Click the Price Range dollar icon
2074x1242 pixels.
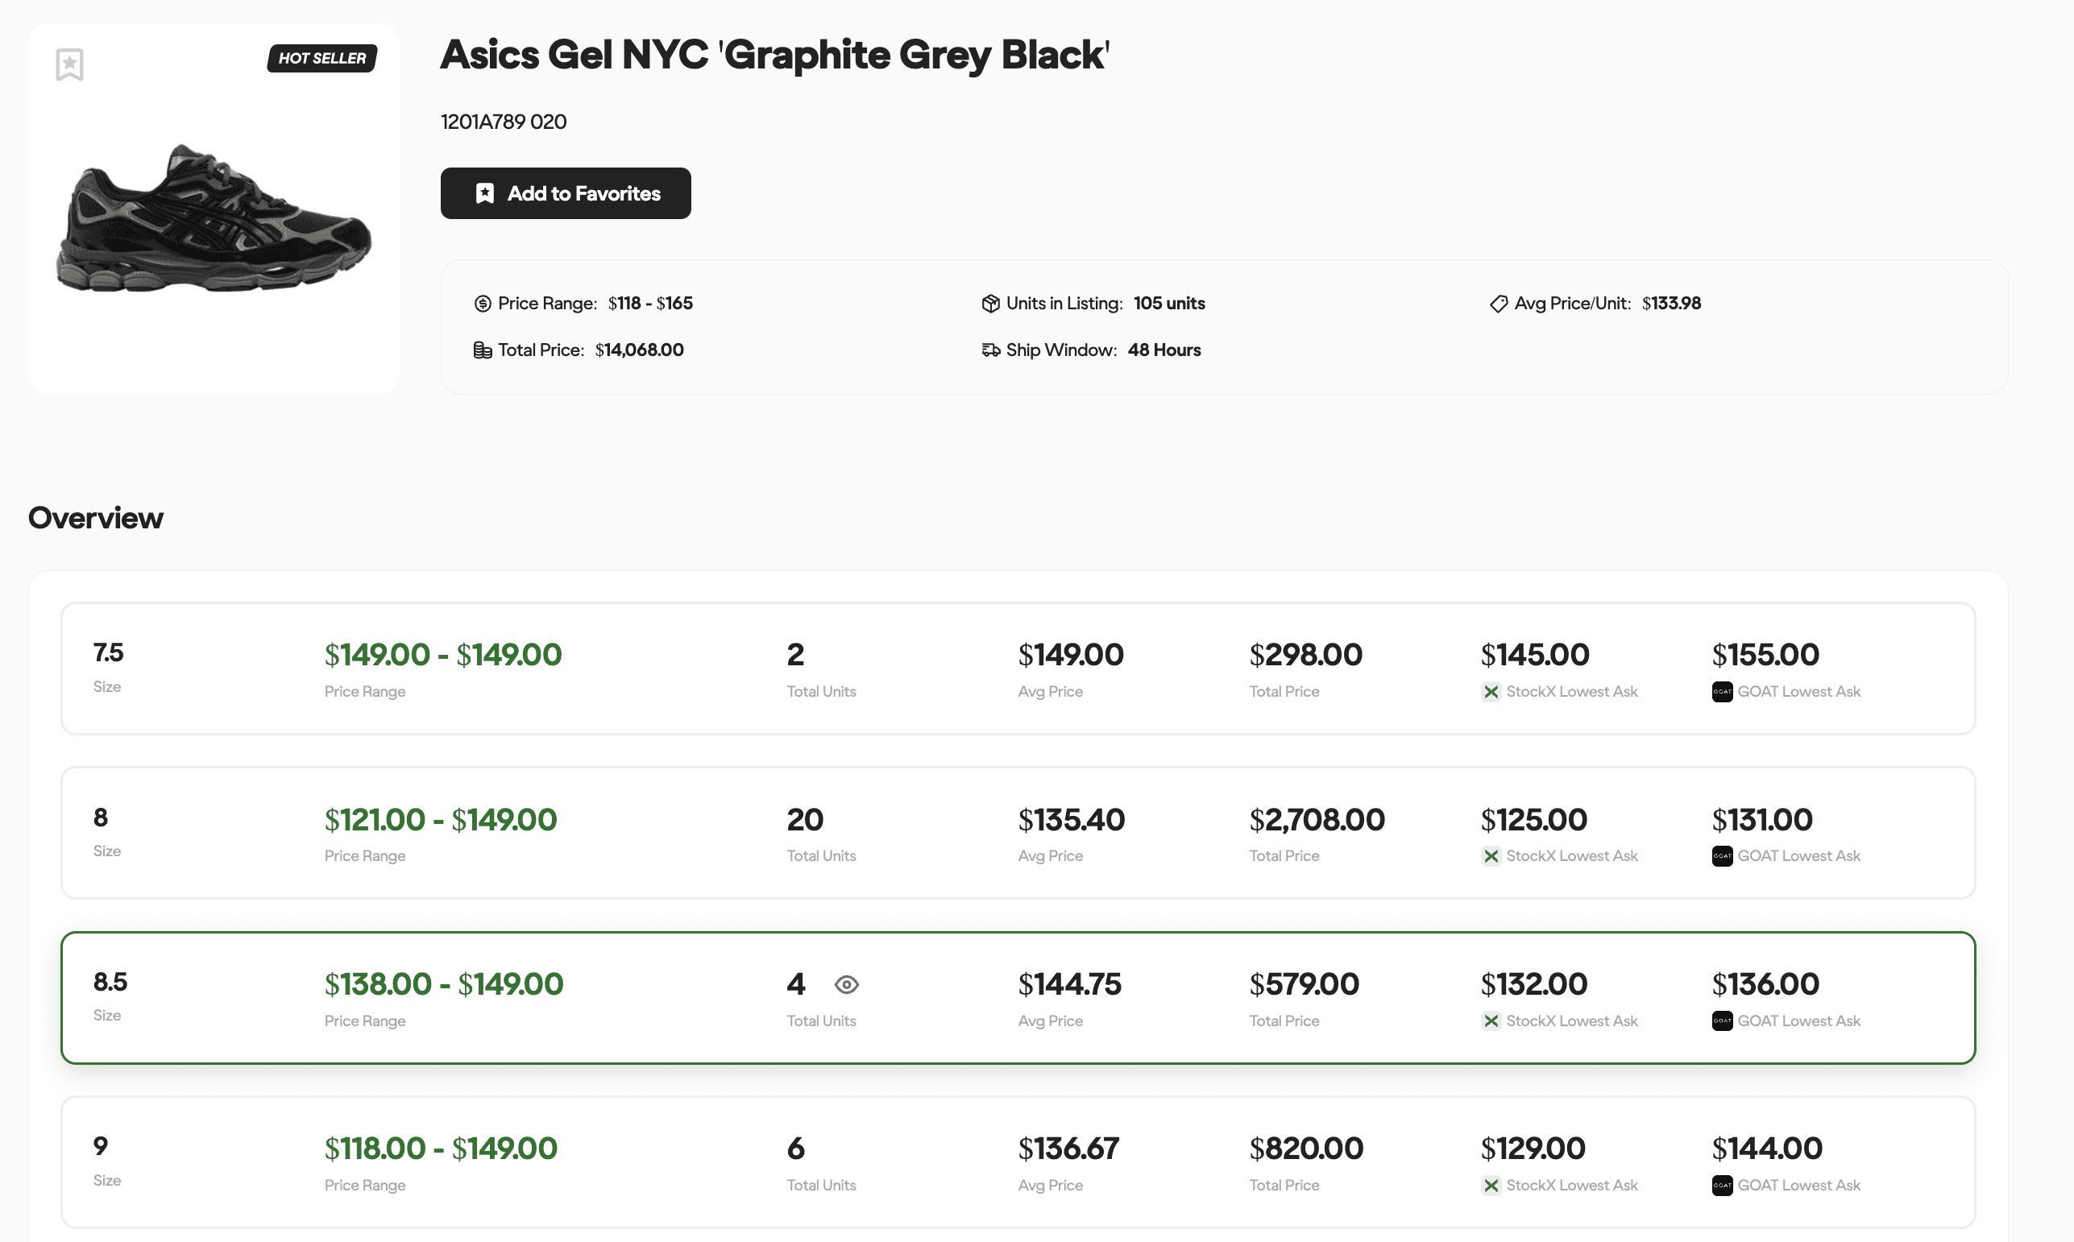[x=483, y=304]
